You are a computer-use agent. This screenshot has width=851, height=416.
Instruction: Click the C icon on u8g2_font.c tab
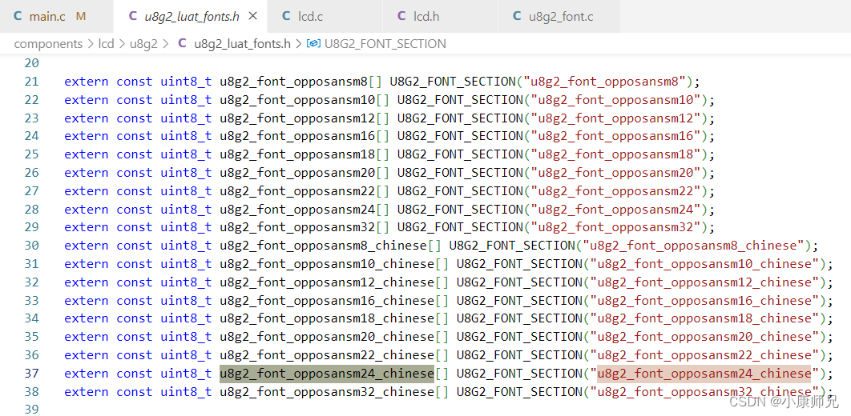click(x=517, y=16)
